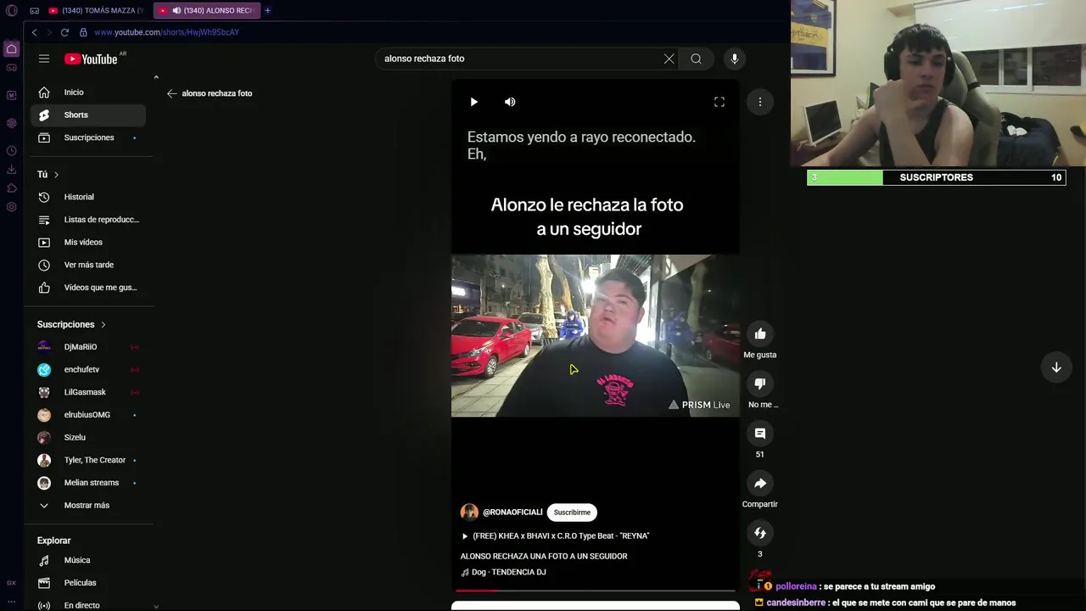Submit search with magnifier button
Image resolution: width=1086 pixels, height=611 pixels.
696,59
